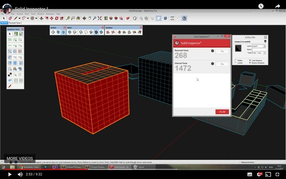Open the Layer dropdown in Entity Info
This screenshot has width=286, height=179.
click(x=264, y=46)
